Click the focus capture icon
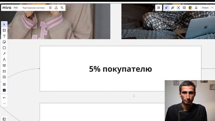The width and height of the screenshot is (215, 121). click(x=178, y=8)
